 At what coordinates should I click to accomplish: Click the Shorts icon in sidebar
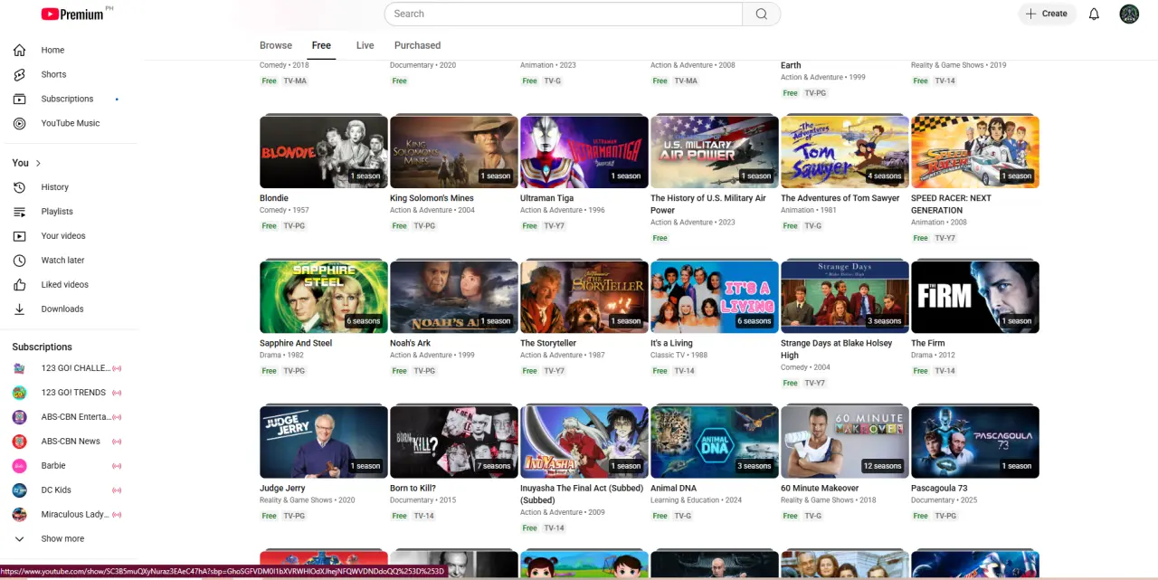click(x=20, y=74)
